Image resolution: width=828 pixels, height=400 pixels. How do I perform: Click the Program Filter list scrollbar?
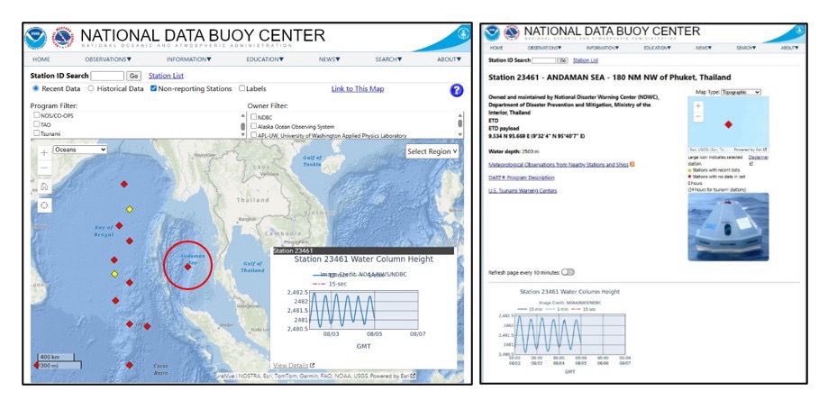point(243,125)
